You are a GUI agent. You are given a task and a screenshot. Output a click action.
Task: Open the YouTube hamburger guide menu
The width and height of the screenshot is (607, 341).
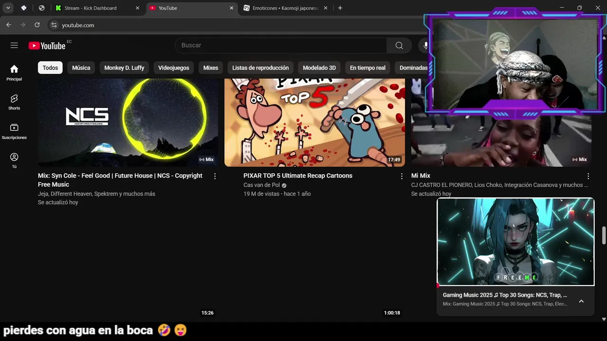coord(14,45)
